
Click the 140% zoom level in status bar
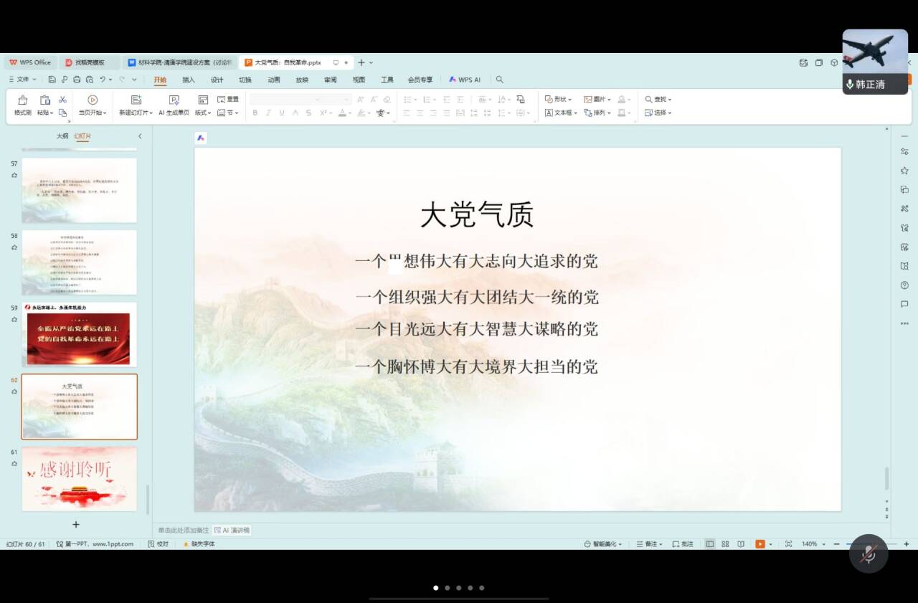[809, 544]
